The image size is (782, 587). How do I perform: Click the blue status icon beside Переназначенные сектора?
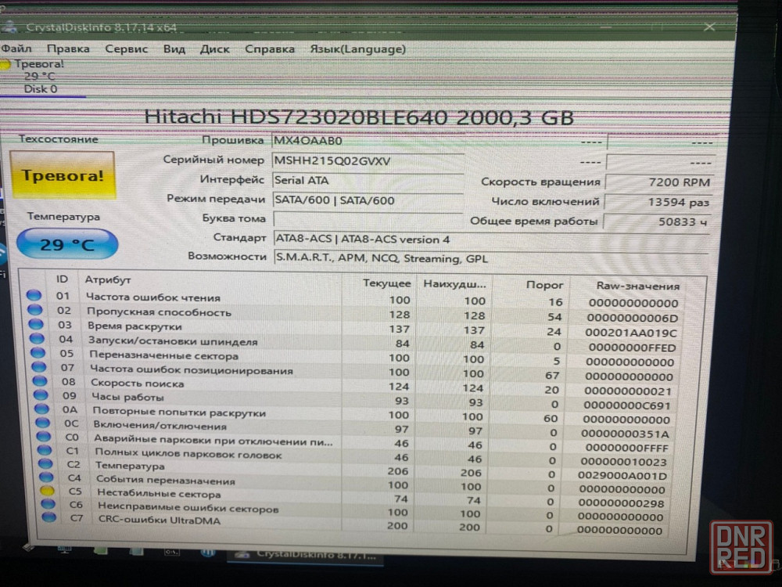pyautogui.click(x=38, y=353)
